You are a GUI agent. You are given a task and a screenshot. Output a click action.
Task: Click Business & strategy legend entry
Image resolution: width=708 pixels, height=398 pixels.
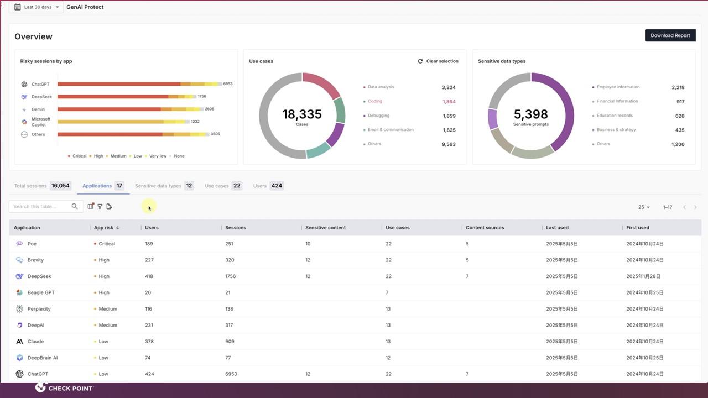(616, 130)
